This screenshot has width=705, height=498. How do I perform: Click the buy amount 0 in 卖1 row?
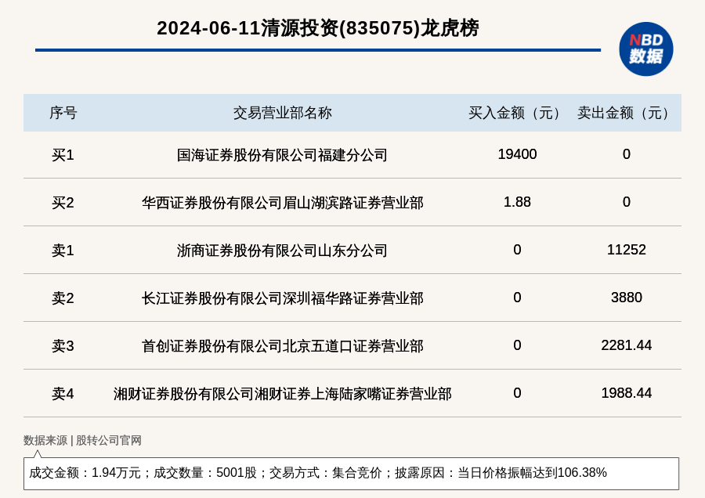[x=517, y=250]
